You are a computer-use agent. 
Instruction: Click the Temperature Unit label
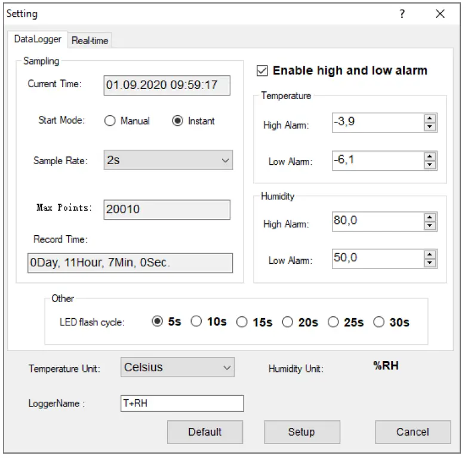click(x=64, y=369)
